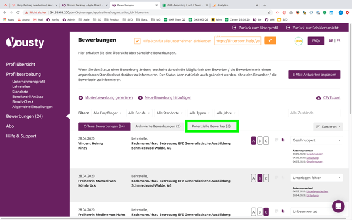Set rating A for Manuel Van Köhrbrück
This screenshot has width=352, height=220.
253,178
